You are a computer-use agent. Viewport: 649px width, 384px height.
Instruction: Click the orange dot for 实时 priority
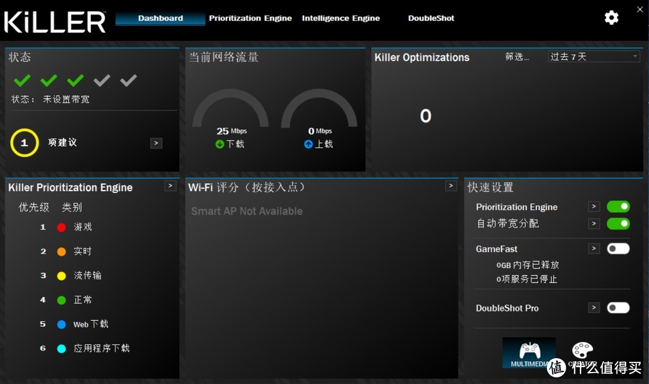point(61,252)
